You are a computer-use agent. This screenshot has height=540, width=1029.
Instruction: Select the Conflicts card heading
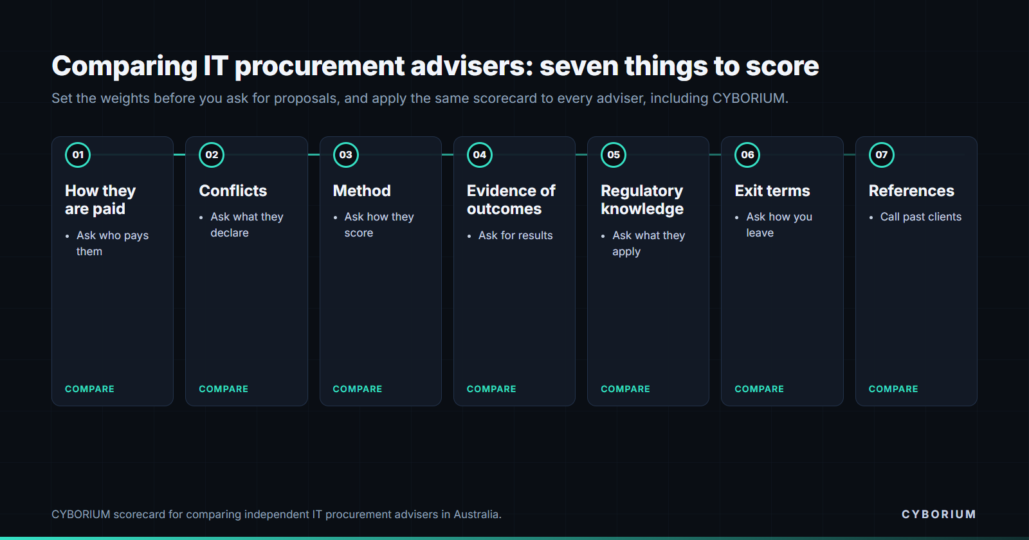point(233,191)
